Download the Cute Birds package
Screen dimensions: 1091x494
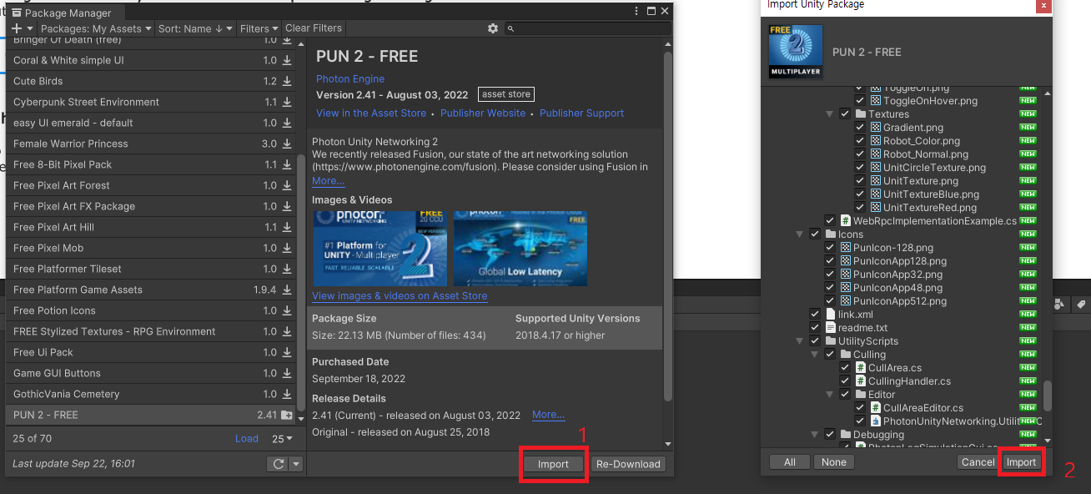click(x=287, y=81)
